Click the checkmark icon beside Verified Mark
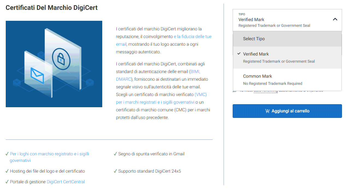Viewport: 348px width, 189px height. pyautogui.click(x=239, y=54)
